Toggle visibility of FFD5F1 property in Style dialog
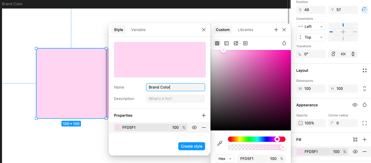Screen dimensions: 371x163 (x=194, y=127)
